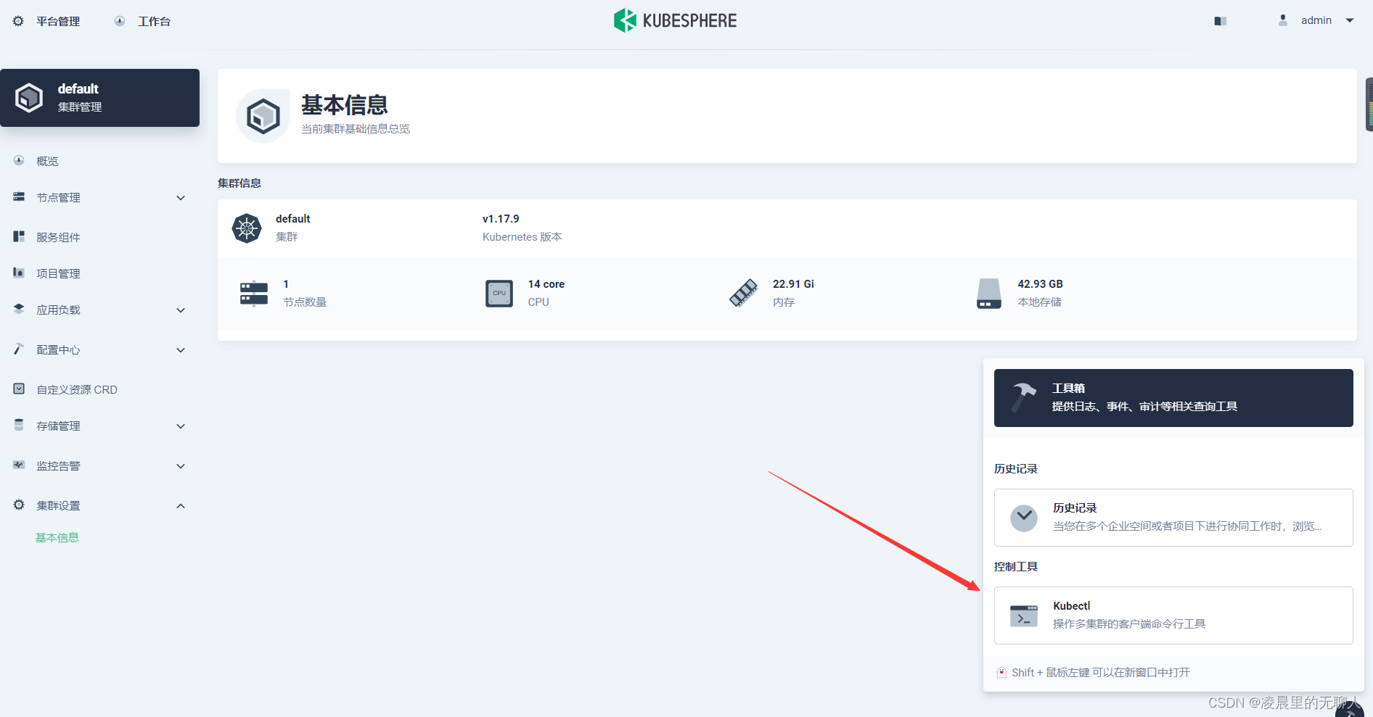Click the 配置中心 hammer icon
The image size is (1373, 717).
(x=19, y=349)
